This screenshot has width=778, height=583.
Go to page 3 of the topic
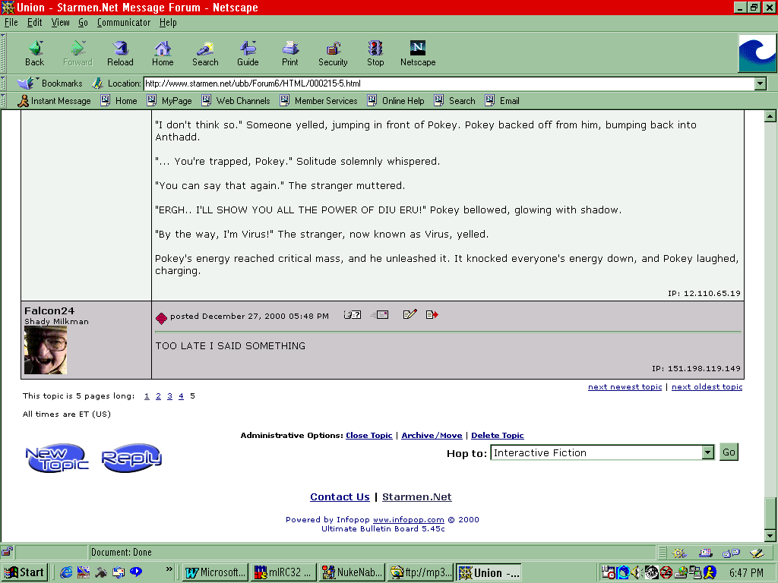[x=169, y=396]
